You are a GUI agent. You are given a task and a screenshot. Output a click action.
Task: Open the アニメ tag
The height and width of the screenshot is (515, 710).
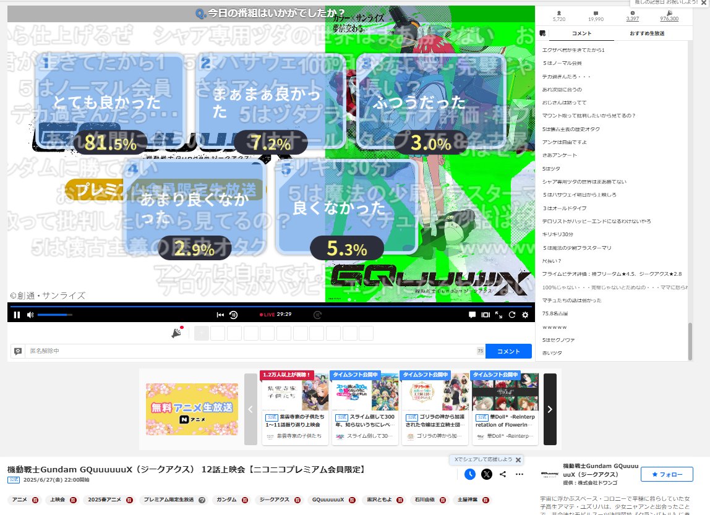click(x=19, y=500)
